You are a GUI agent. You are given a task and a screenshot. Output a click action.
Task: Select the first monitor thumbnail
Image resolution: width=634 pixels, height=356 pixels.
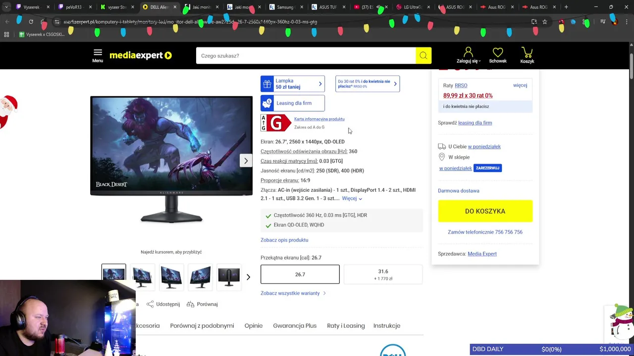click(113, 277)
